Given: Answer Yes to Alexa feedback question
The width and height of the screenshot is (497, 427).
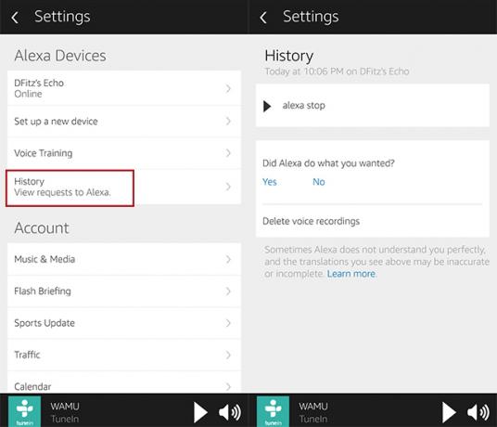Looking at the screenshot, I should point(270,182).
